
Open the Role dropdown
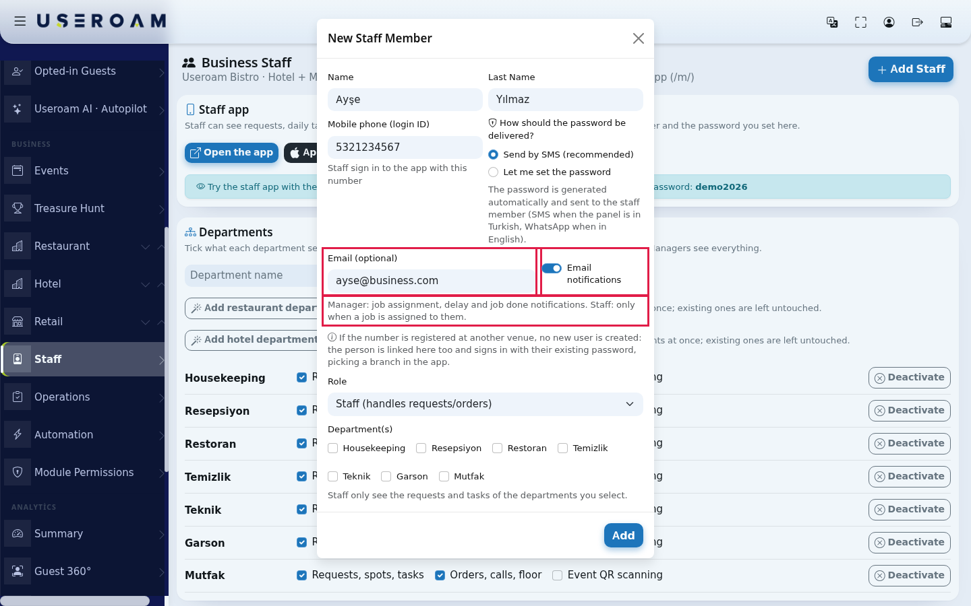(x=486, y=404)
